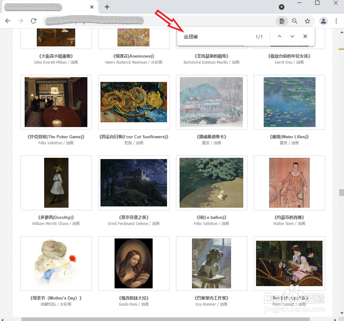Select the artist line Félix Vallotton under Poker Game

56,143
